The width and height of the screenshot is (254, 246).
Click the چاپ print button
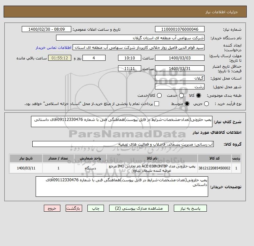pyautogui.click(x=96, y=208)
